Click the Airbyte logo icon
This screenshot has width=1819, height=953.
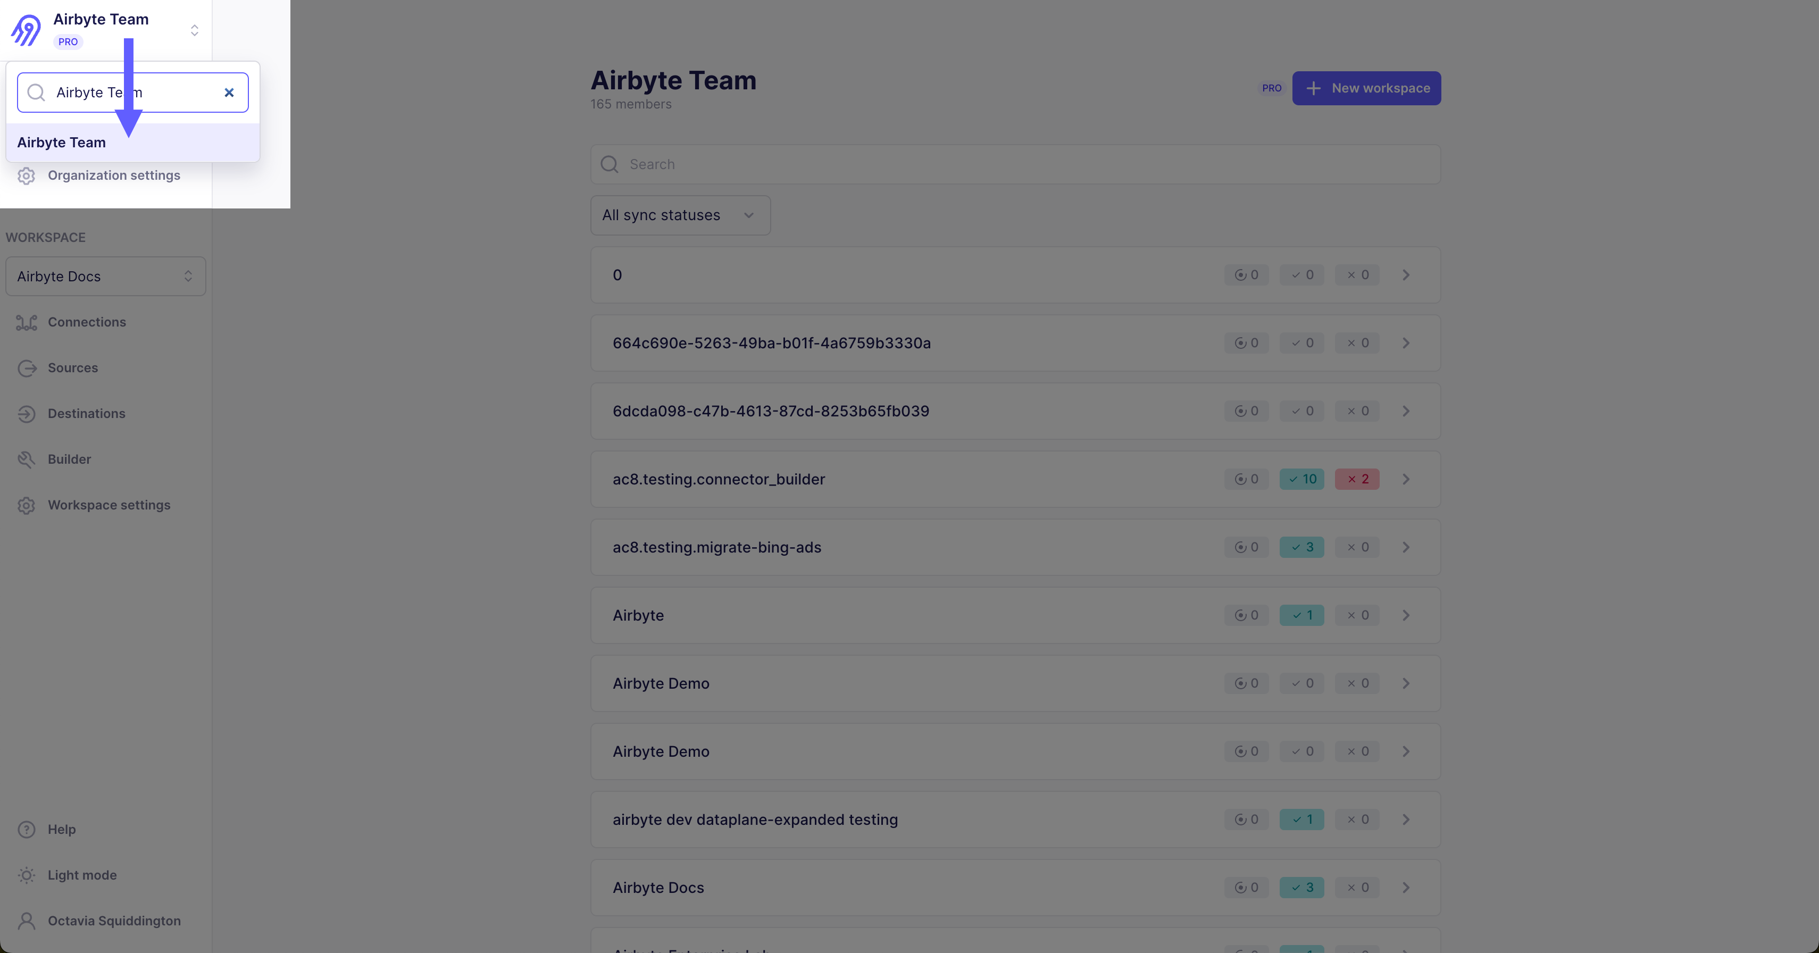[26, 30]
